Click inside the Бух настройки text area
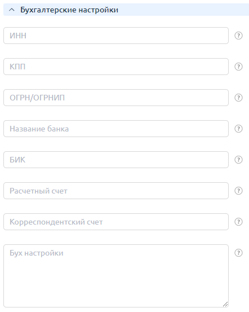The height and width of the screenshot is (312, 249). (x=116, y=276)
